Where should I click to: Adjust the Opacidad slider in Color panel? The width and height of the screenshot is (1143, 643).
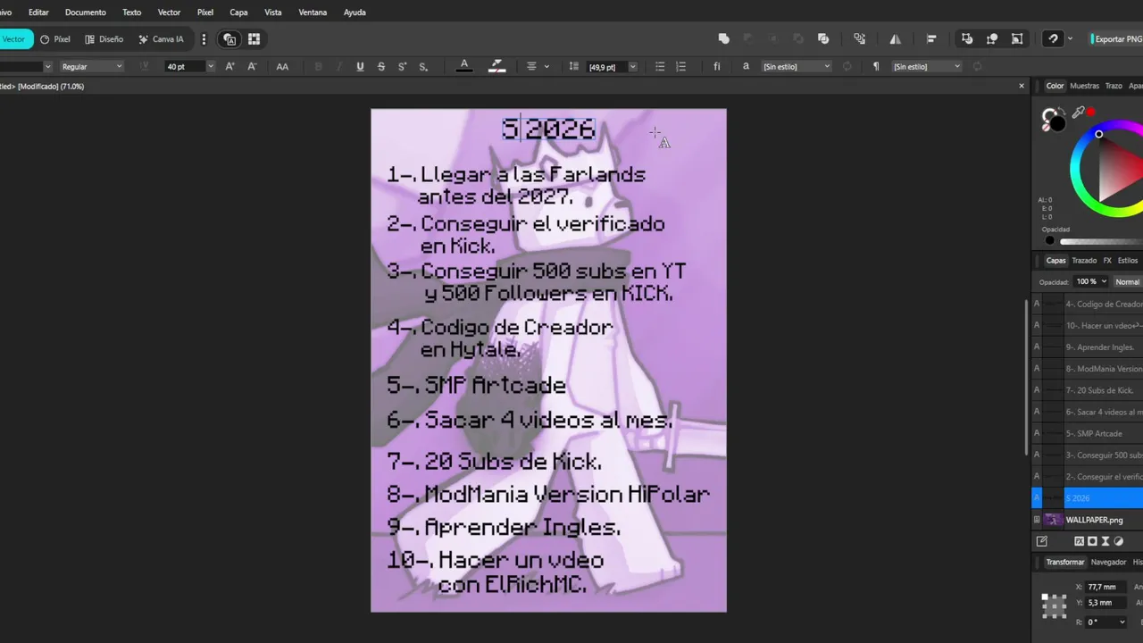[1101, 241]
